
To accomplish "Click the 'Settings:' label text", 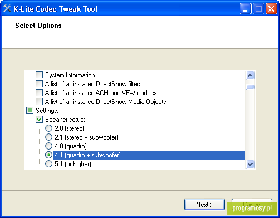I will pyautogui.click(x=47, y=111).
